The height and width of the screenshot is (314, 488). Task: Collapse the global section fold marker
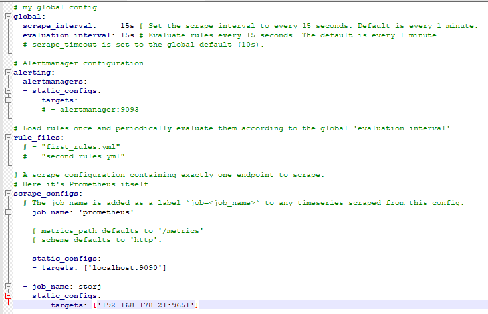[9, 16]
